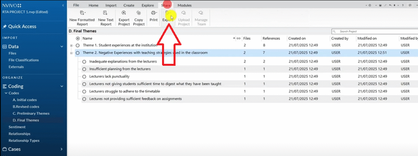The image size is (418, 156).
Task: Open File Classifications in sidebar
Action: click(24, 60)
